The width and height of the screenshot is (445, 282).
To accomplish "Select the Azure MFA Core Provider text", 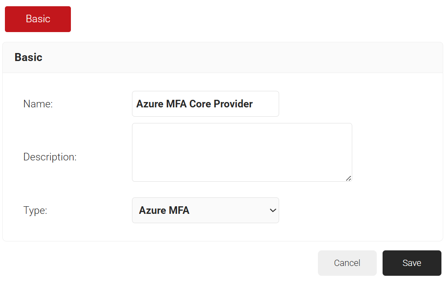I will coord(194,104).
